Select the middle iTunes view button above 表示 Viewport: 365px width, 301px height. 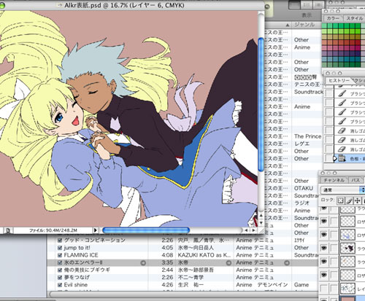pyautogui.click(x=307, y=4)
